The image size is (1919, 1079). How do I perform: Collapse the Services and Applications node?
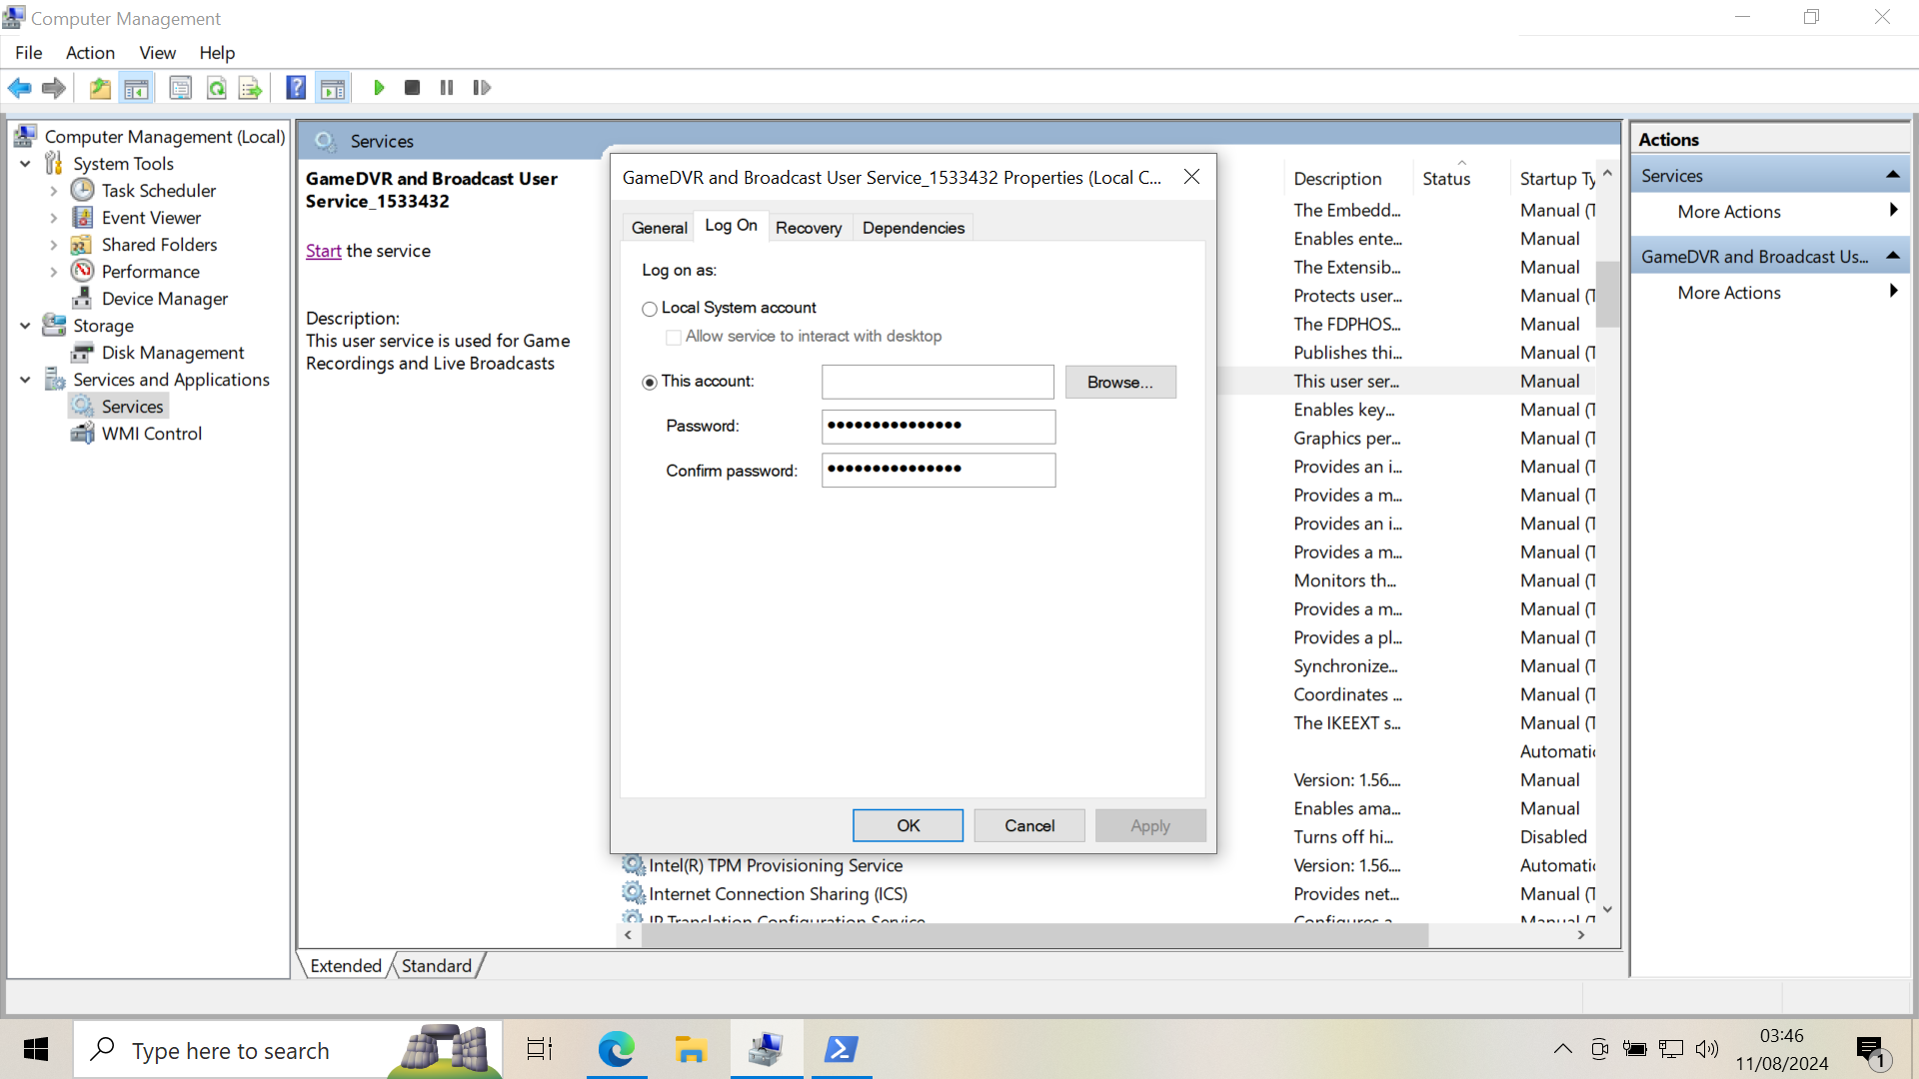coord(25,380)
